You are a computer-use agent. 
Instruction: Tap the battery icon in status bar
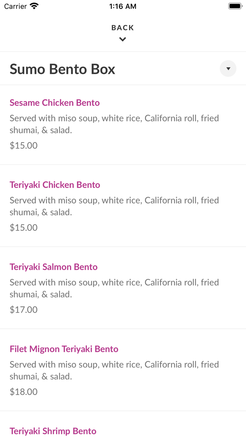[x=235, y=6]
